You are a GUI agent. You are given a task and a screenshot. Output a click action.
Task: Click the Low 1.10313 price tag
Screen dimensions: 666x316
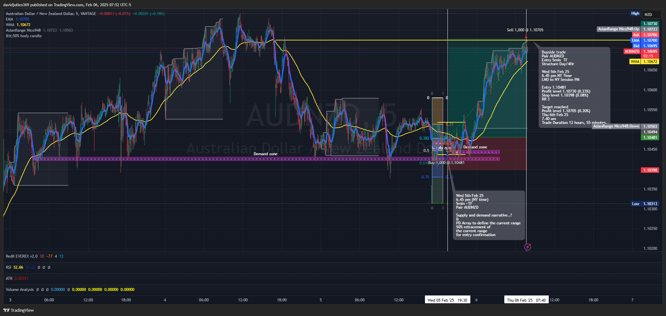645,204
